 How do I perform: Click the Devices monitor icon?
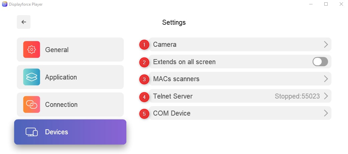pos(31,132)
